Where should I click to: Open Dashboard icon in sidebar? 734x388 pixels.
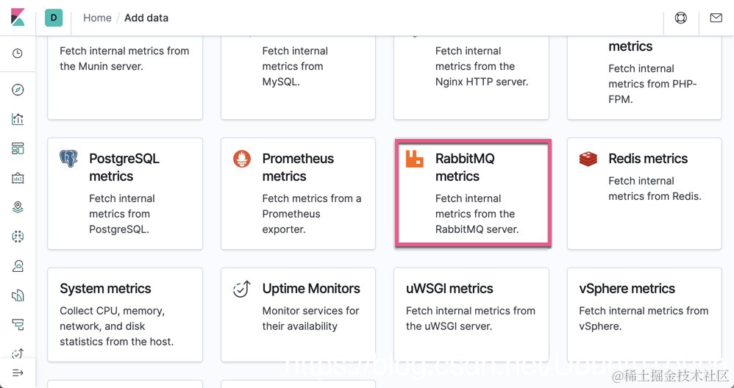(x=18, y=148)
